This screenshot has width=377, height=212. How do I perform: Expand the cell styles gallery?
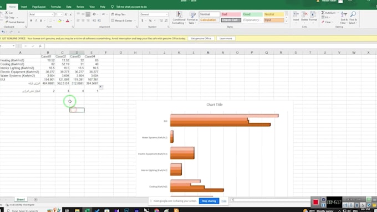pyautogui.click(x=286, y=22)
